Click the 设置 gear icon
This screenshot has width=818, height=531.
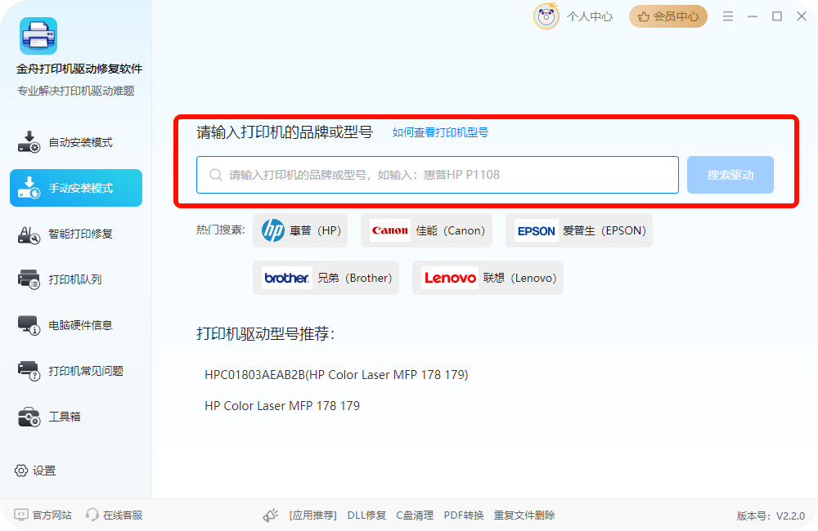pyautogui.click(x=21, y=471)
